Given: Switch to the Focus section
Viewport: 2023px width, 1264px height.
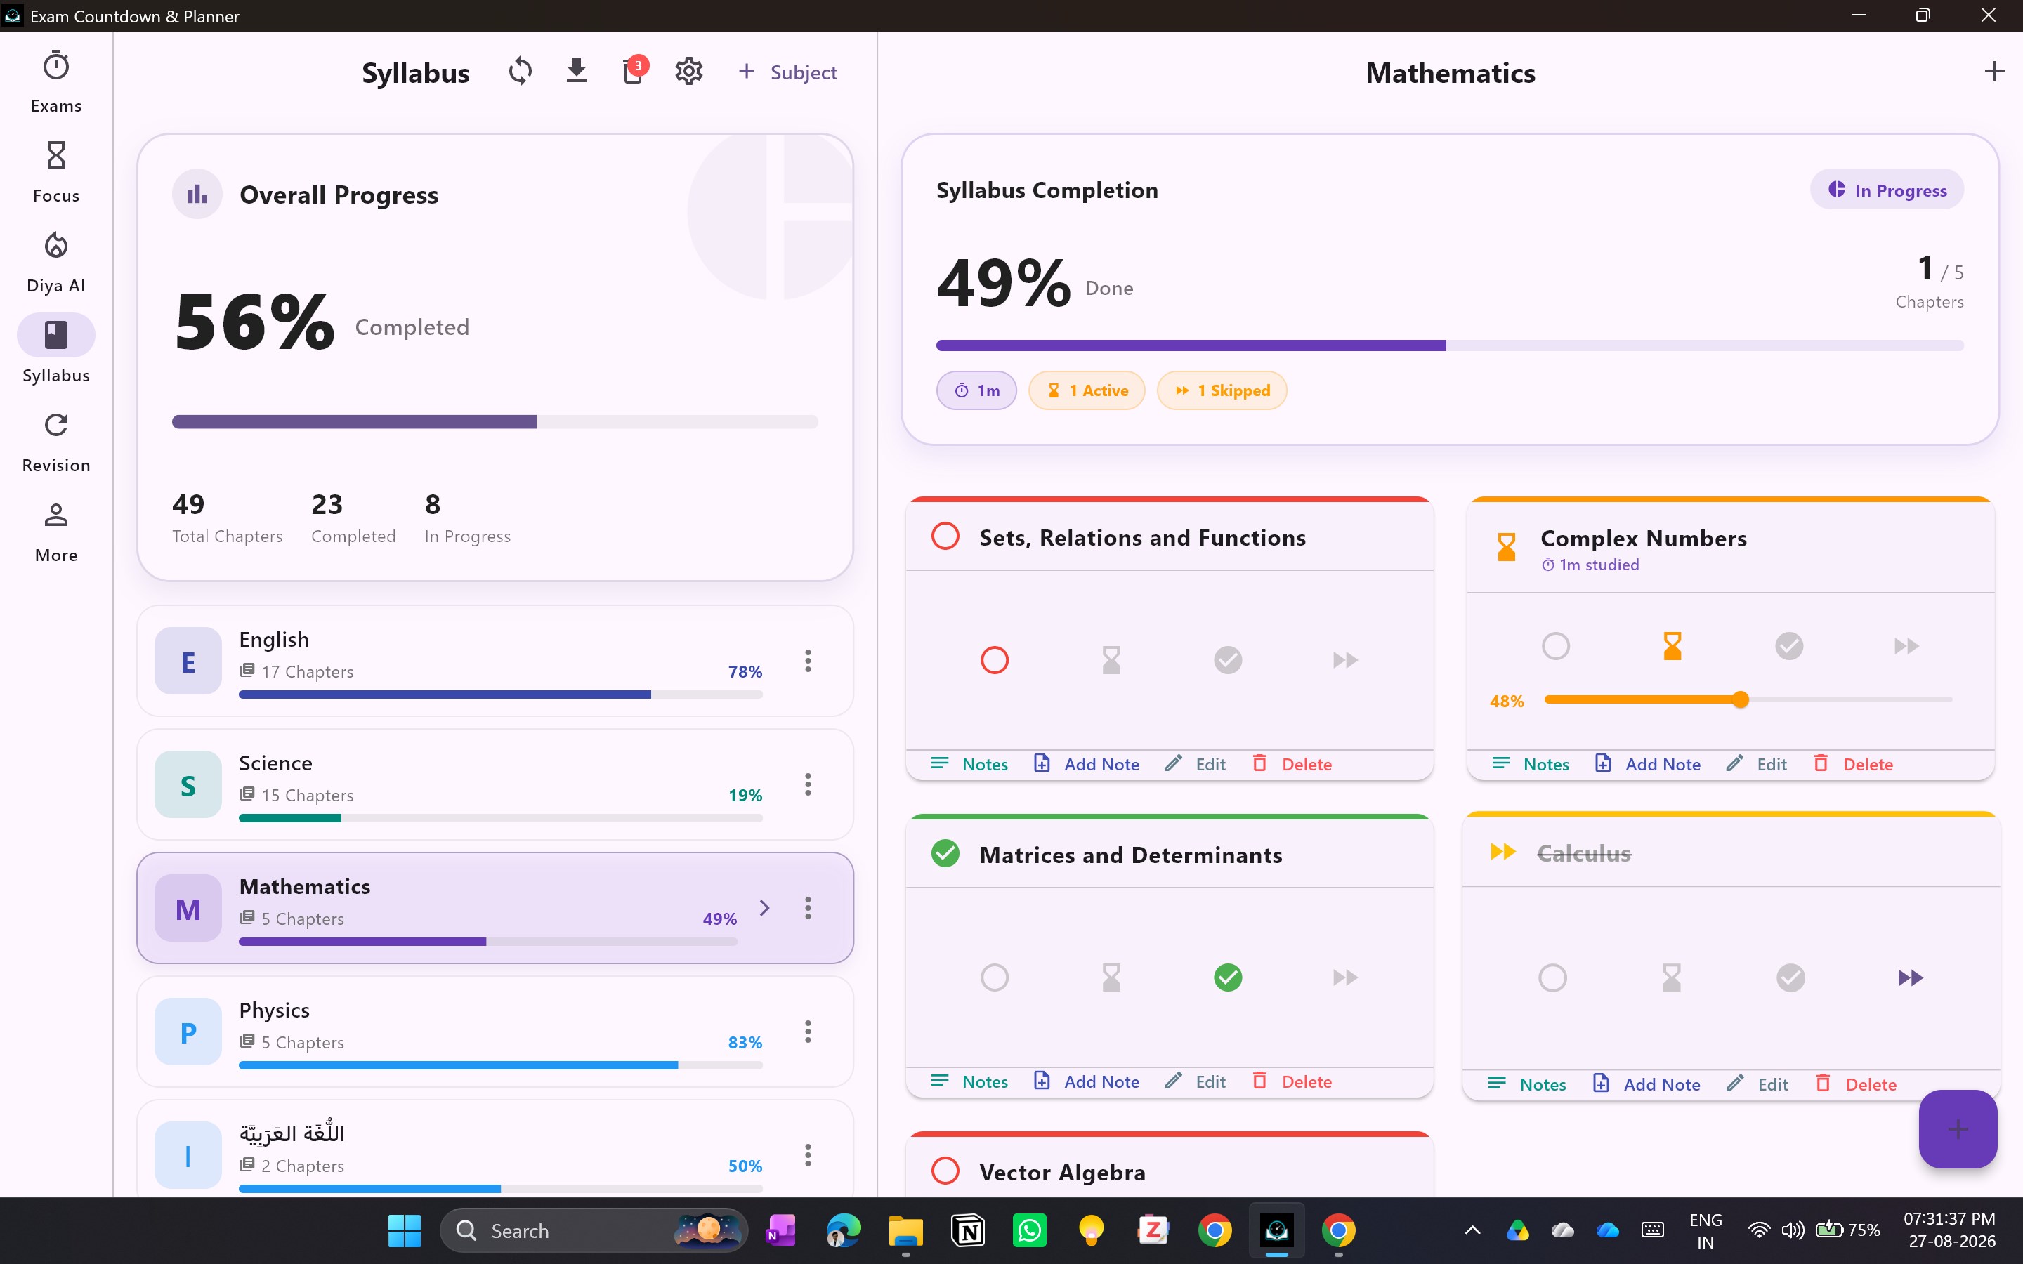Looking at the screenshot, I should pos(56,171).
